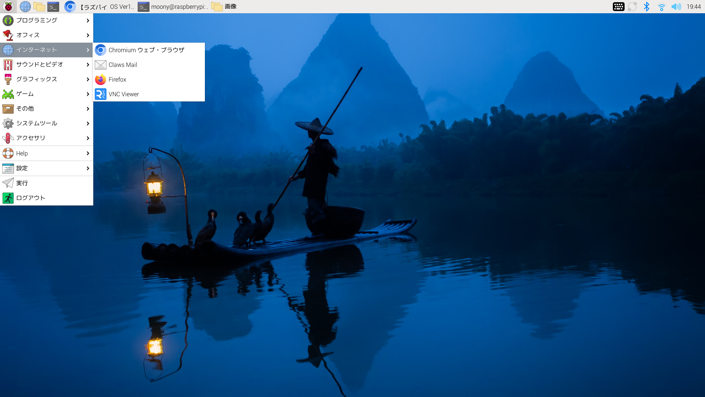
Task: Select 実行 to open Run dialog
Action: 22,183
